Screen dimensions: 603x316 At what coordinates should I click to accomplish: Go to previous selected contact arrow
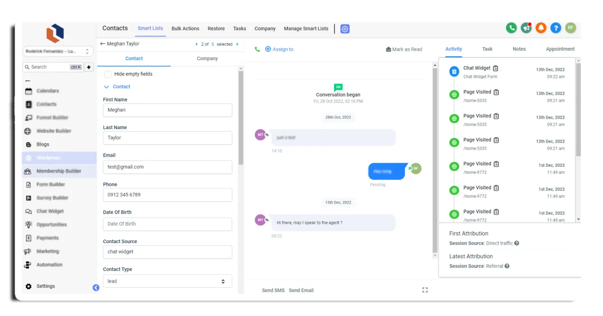point(196,44)
